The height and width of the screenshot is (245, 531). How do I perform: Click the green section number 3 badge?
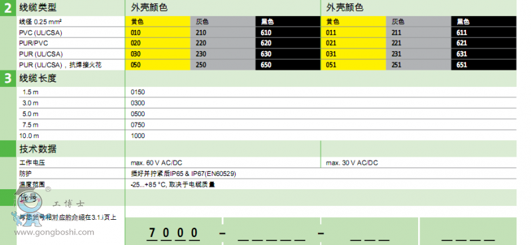click(8, 78)
